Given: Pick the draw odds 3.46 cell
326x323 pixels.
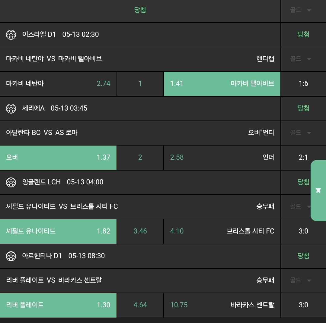Looking at the screenshot, I should [140, 231].
